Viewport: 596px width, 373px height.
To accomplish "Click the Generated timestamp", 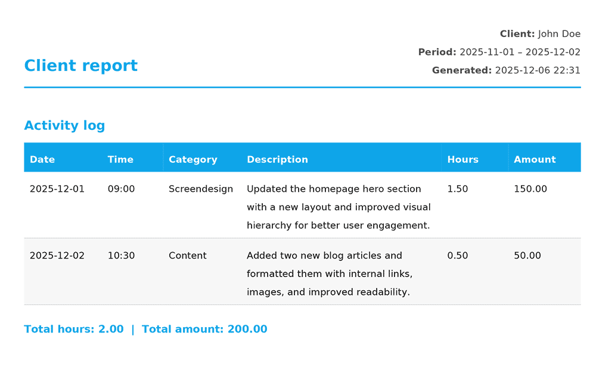I will [x=536, y=70].
